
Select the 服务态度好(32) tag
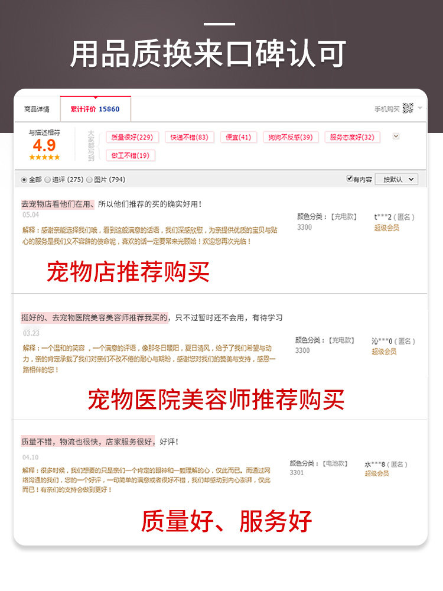coord(351,138)
